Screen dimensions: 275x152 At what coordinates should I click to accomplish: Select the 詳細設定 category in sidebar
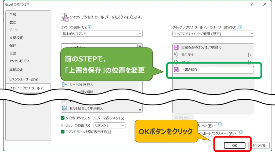pyautogui.click(x=16, y=70)
